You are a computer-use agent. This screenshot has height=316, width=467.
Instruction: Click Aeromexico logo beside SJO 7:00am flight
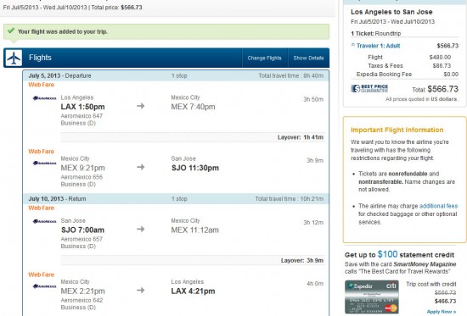click(44, 221)
